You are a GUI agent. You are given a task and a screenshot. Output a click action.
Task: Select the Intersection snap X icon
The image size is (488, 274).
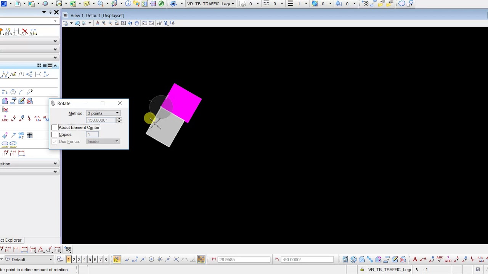tap(176, 260)
